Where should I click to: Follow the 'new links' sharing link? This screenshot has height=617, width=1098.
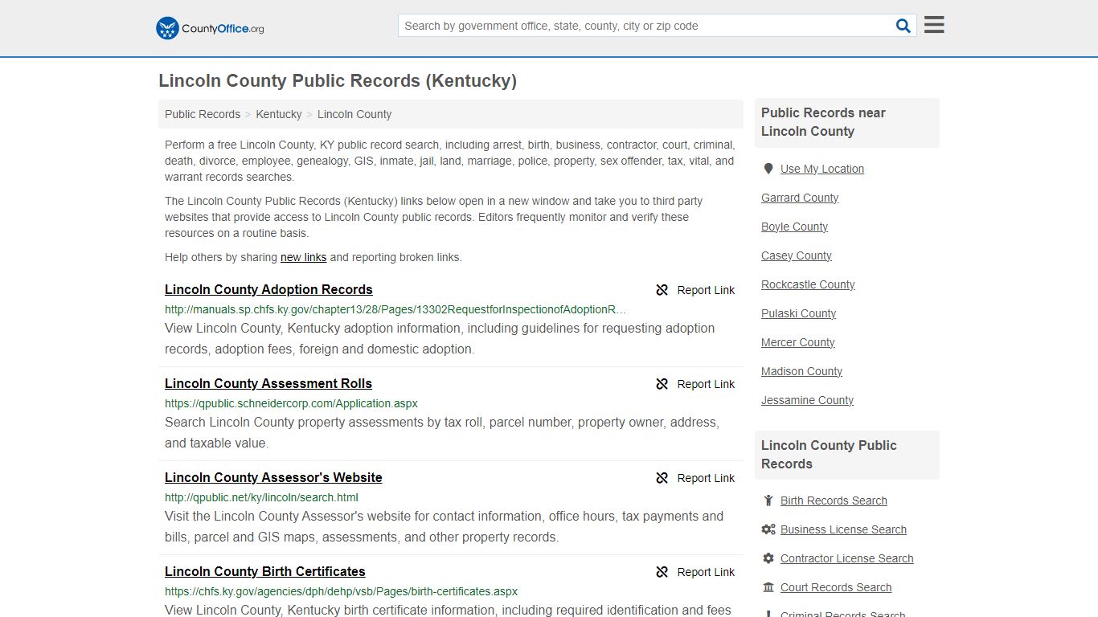[303, 257]
